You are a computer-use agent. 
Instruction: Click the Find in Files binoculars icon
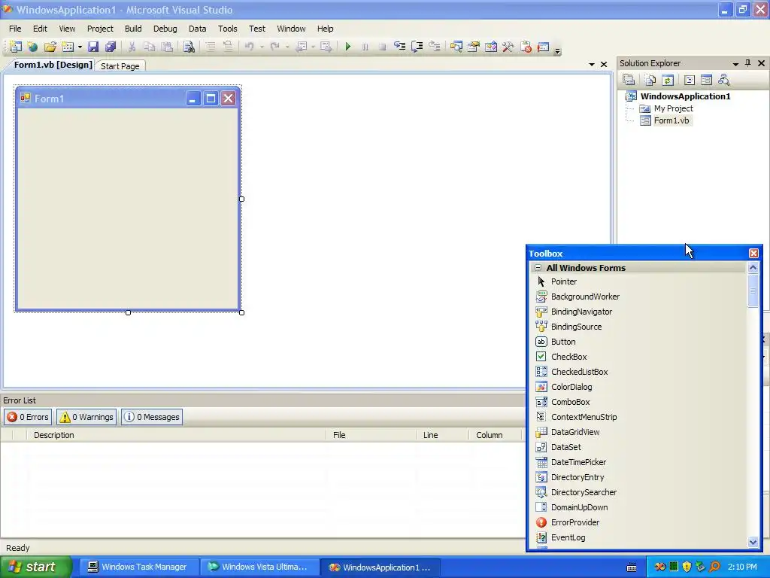click(189, 47)
